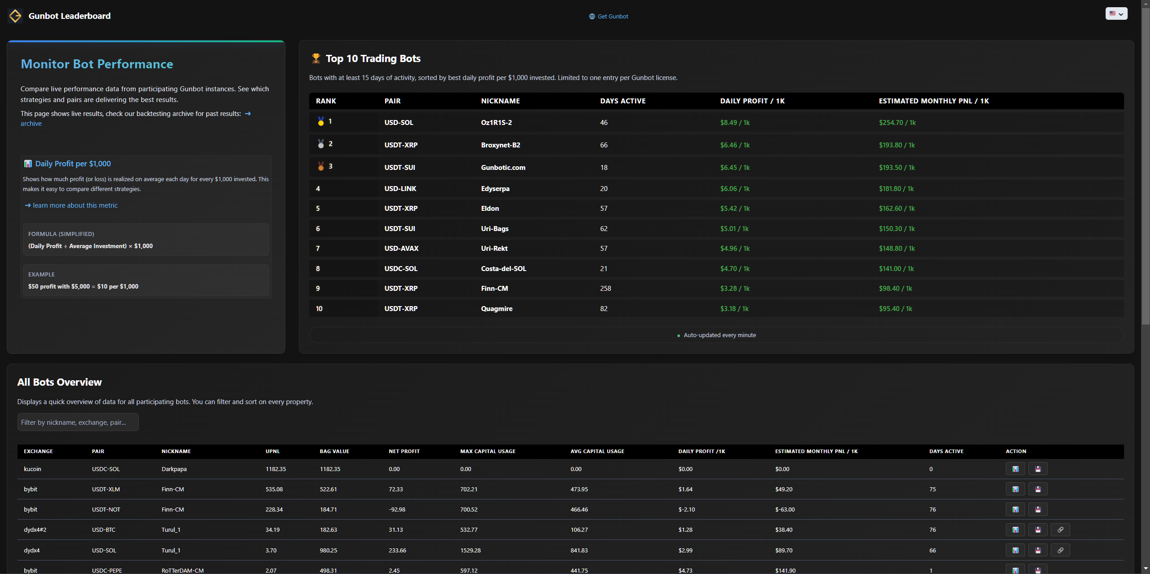Click the page vertical scrollbar

(x=1146, y=166)
